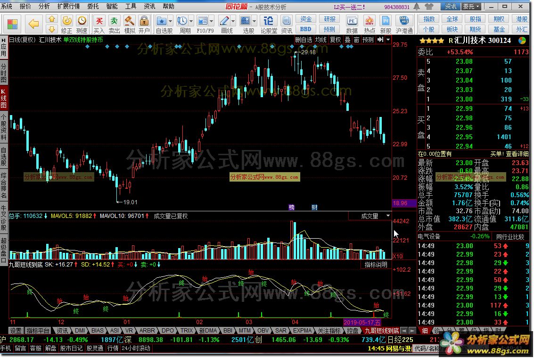Image resolution: width=534 pixels, height=358 pixels.
Task: Expand the 选股 dropdown arrow
Action: click(255, 21)
